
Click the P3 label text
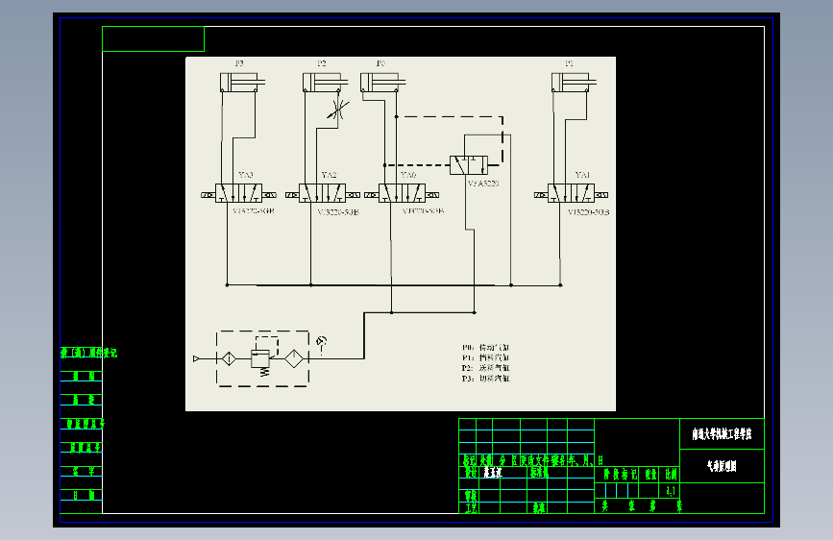click(239, 63)
